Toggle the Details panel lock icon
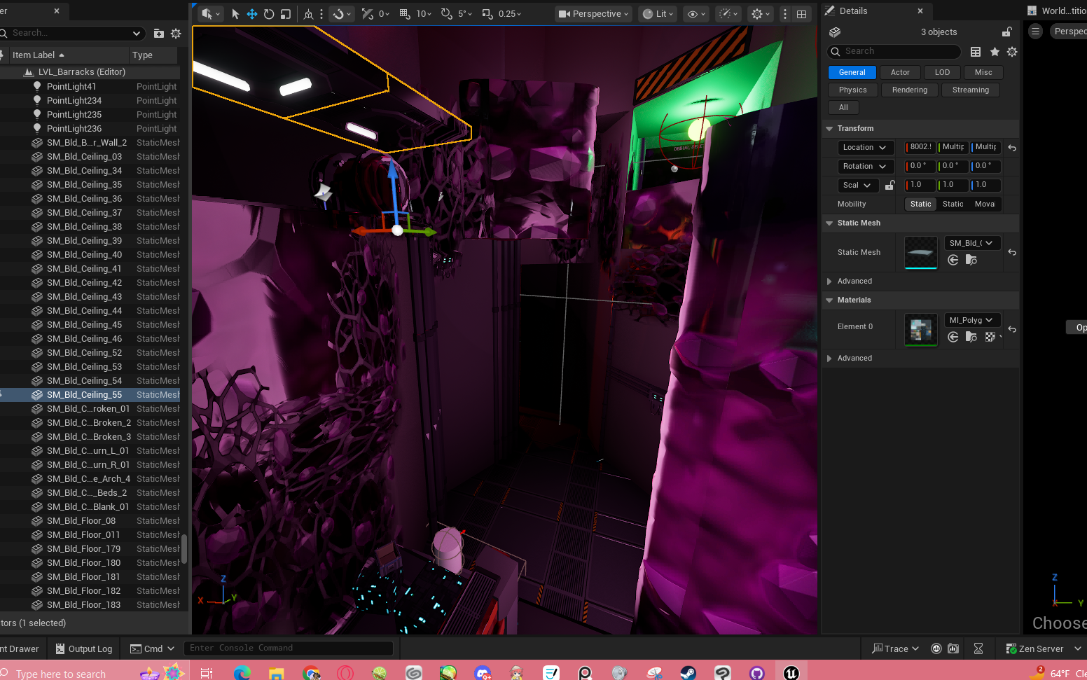The height and width of the screenshot is (680, 1087). click(x=1006, y=32)
